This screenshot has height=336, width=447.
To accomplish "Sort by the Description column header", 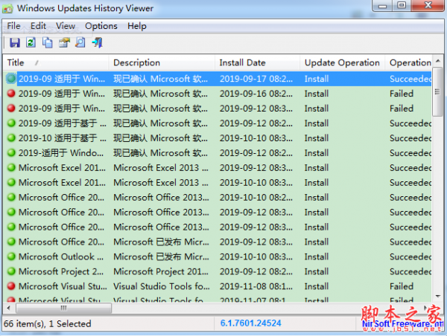I will (x=162, y=62).
